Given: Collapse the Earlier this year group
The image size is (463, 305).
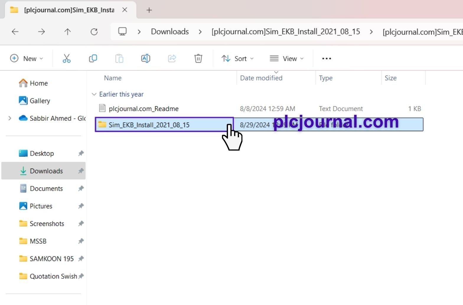Looking at the screenshot, I should coord(94,94).
